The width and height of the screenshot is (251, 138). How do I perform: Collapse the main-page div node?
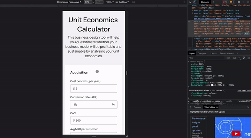[x=193, y=21]
